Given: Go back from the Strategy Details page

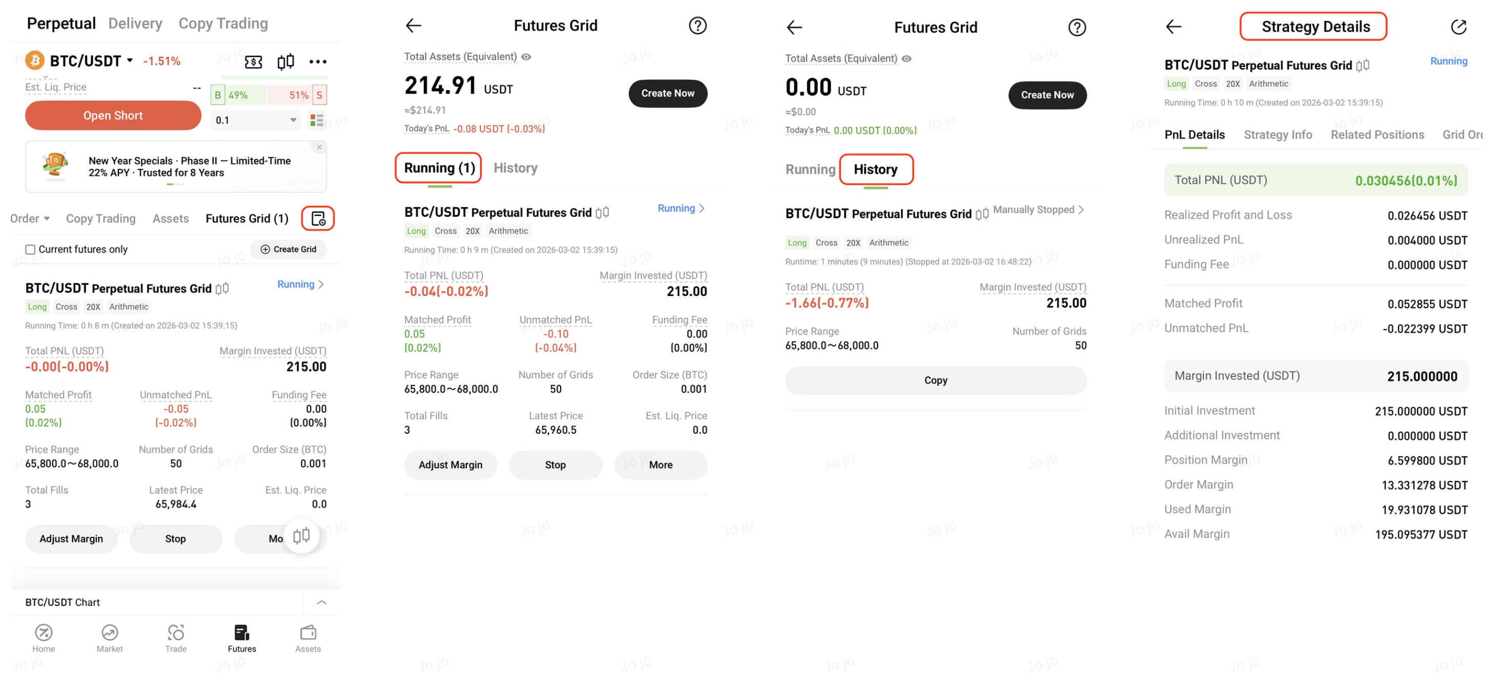Looking at the screenshot, I should pyautogui.click(x=1173, y=27).
